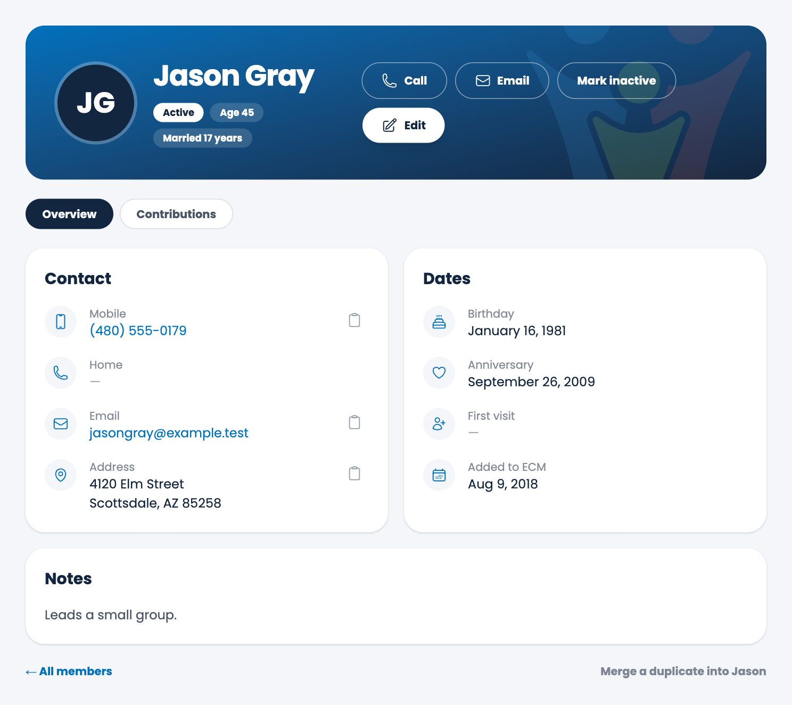792x705 pixels.
Task: Click the heart icon next to Anniversary
Action: click(x=439, y=372)
